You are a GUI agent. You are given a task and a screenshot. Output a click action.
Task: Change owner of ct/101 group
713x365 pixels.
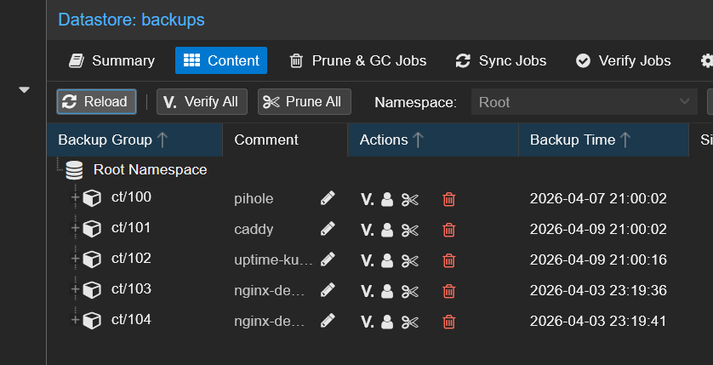[387, 230]
